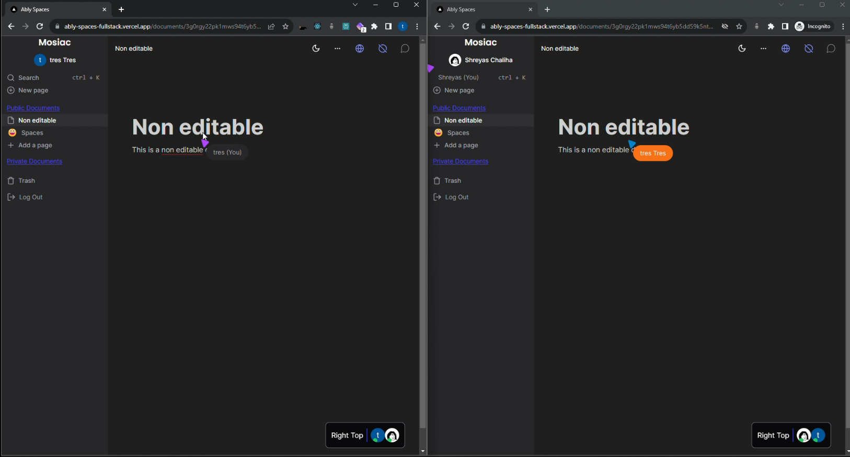Reload the page in right browser window

(466, 27)
